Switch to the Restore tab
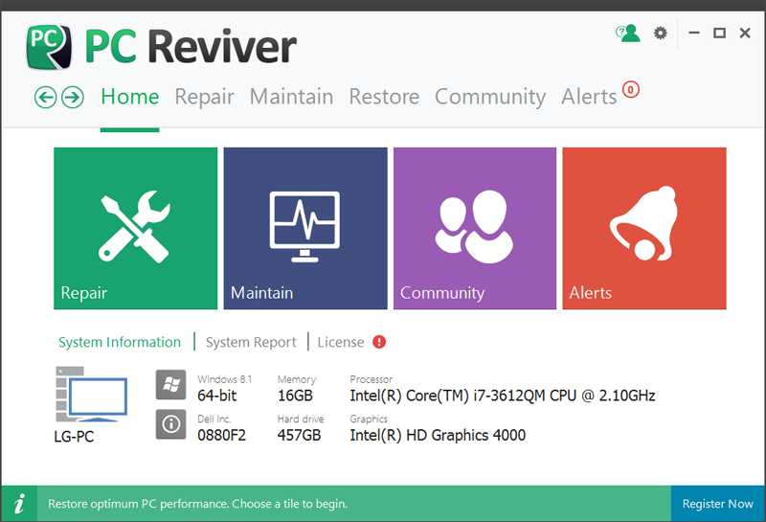Viewport: 766px width, 522px height. click(x=384, y=97)
